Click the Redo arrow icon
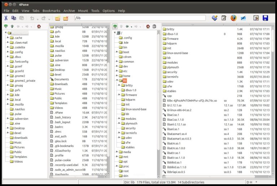Screen dimensions: 277x186 43,18
